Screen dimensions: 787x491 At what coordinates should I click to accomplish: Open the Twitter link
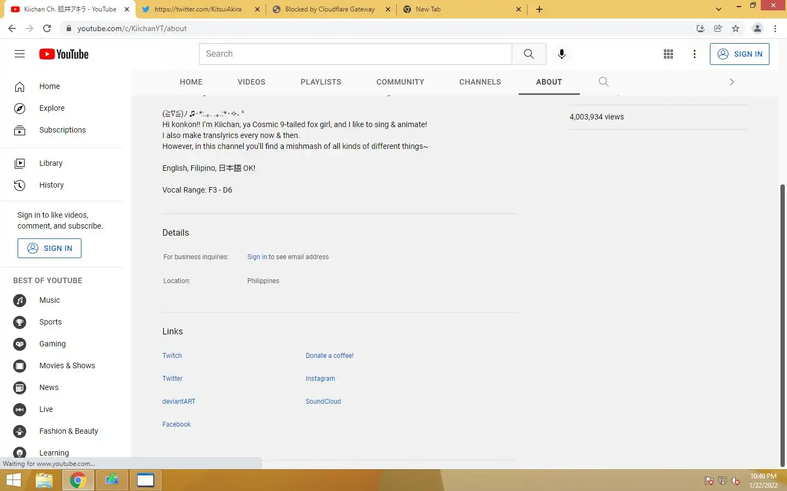(x=173, y=379)
